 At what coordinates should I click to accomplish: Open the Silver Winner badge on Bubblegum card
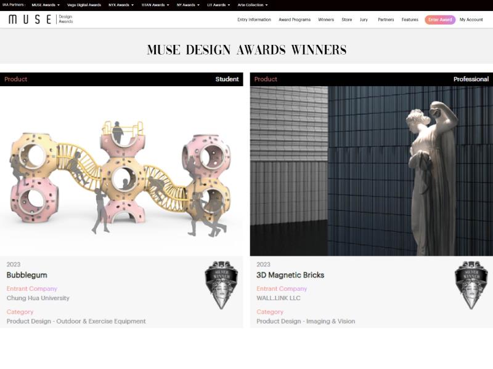point(221,285)
